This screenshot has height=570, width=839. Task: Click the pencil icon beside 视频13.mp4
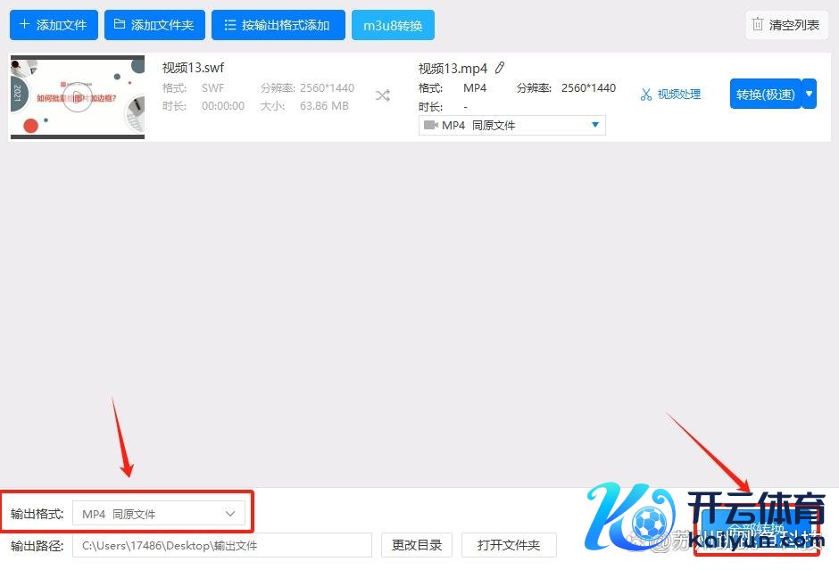[500, 68]
